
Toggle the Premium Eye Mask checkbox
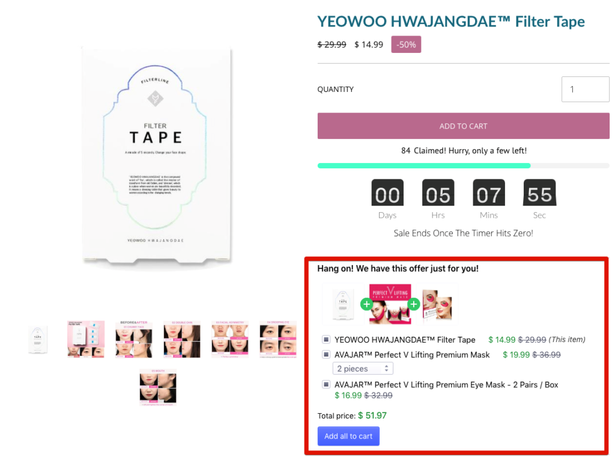[326, 384]
